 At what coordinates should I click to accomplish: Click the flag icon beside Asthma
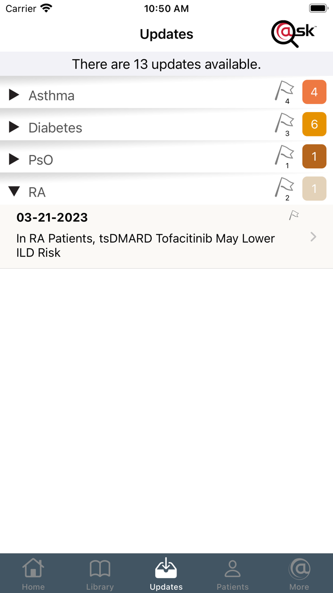click(284, 92)
